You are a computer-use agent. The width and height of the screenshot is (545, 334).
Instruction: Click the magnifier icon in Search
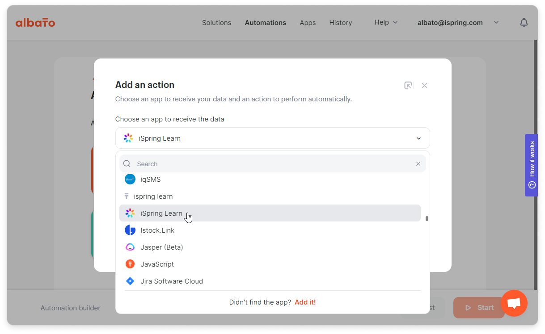[127, 164]
